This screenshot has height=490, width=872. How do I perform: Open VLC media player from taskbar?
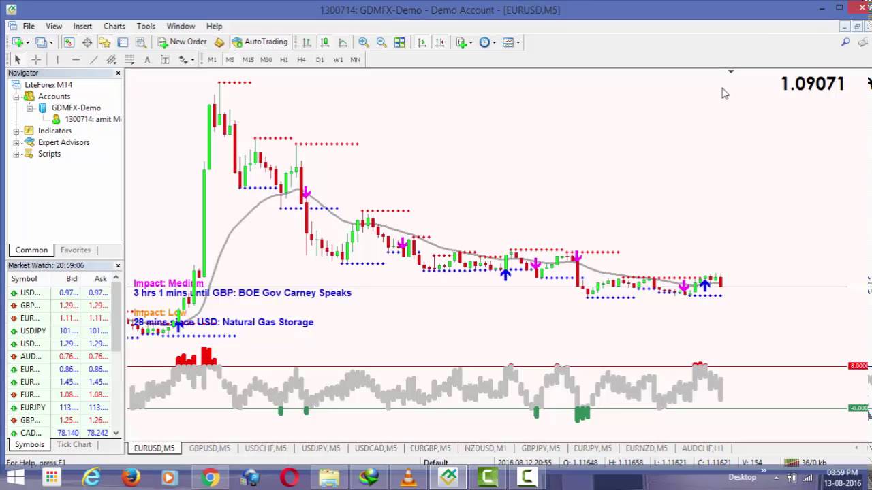(x=408, y=478)
